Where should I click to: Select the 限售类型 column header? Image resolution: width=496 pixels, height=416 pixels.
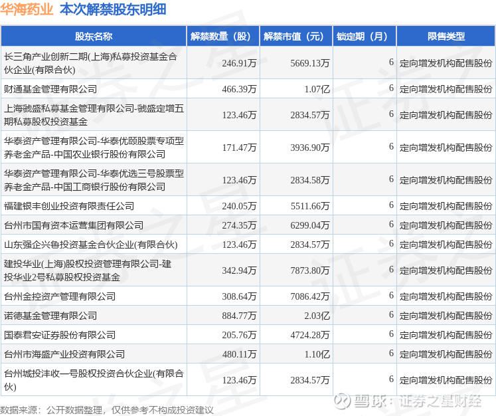point(446,37)
